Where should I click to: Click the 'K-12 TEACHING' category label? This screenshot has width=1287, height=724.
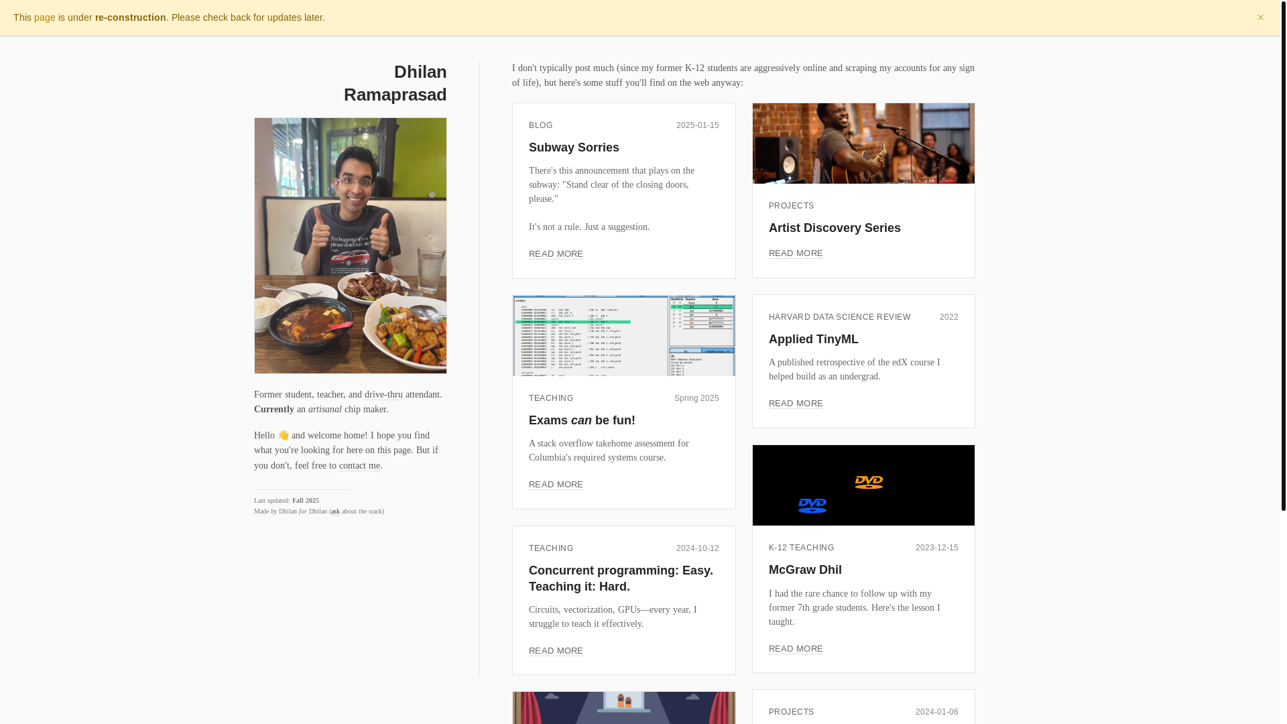point(801,548)
